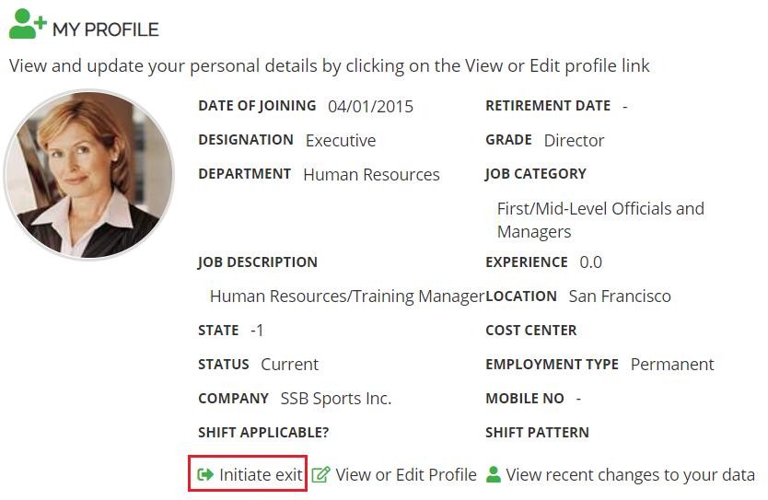768x500 pixels.
Task: Select the SSB Sports Inc. company name
Action: click(336, 399)
